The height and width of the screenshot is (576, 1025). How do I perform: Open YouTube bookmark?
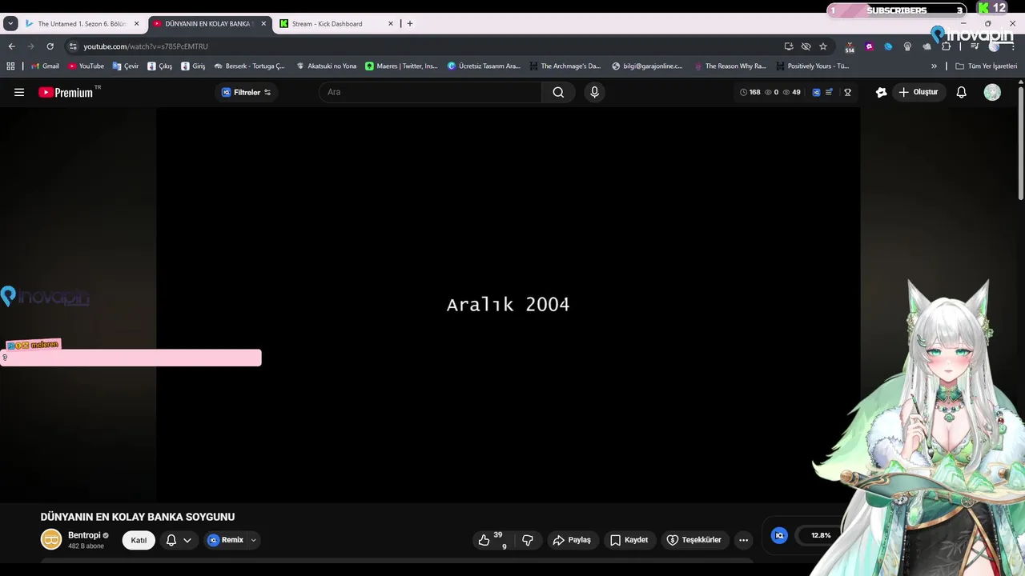point(86,66)
